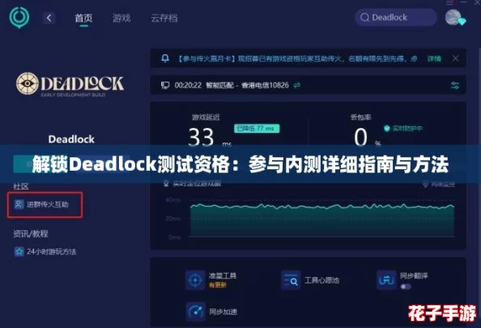
Task: Click the diamond VIP badge on avatar
Action: tap(462, 22)
